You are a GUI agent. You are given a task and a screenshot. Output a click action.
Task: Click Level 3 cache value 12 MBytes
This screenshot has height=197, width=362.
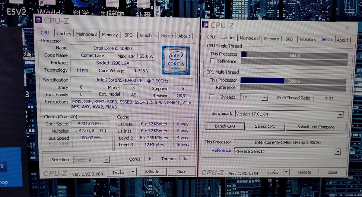pos(154,145)
